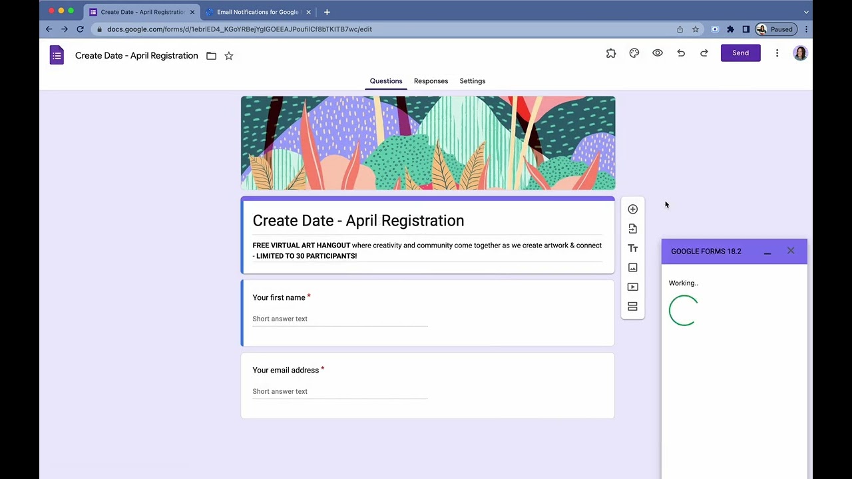Move form to folder icon

[211, 56]
